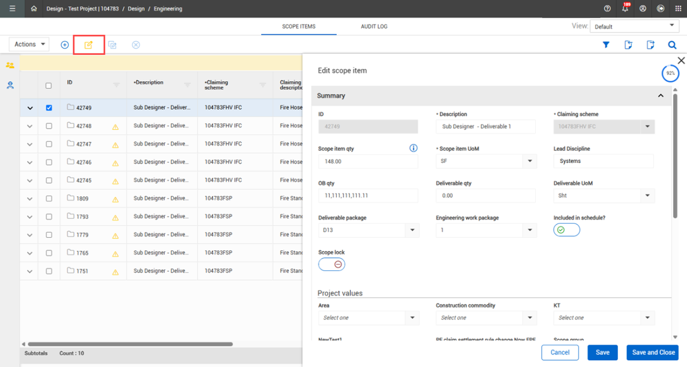Uncheck the checkbox for row 42749
Viewport: 687px width, 367px height.
[x=49, y=107]
